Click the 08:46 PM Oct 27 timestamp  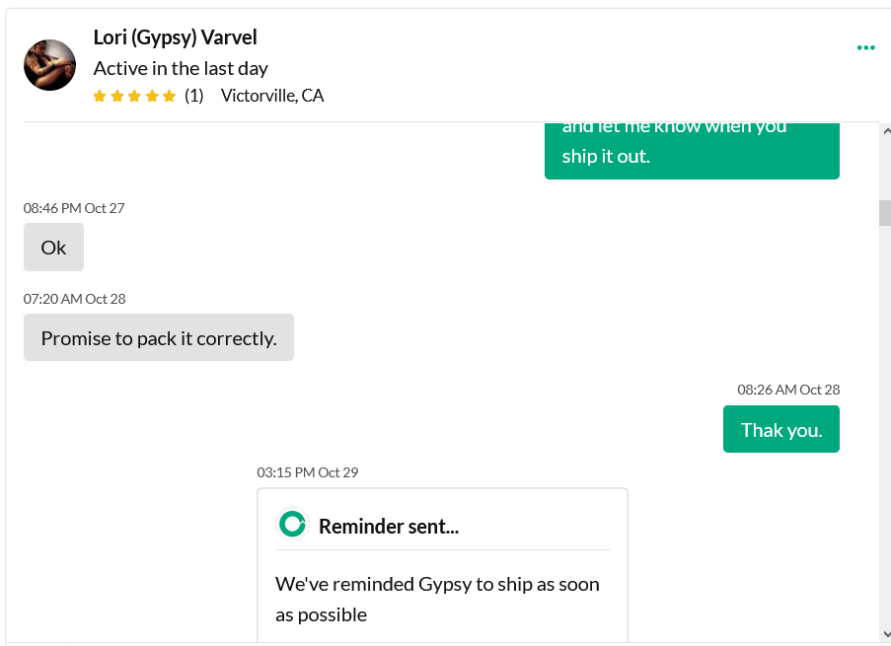pos(74,208)
